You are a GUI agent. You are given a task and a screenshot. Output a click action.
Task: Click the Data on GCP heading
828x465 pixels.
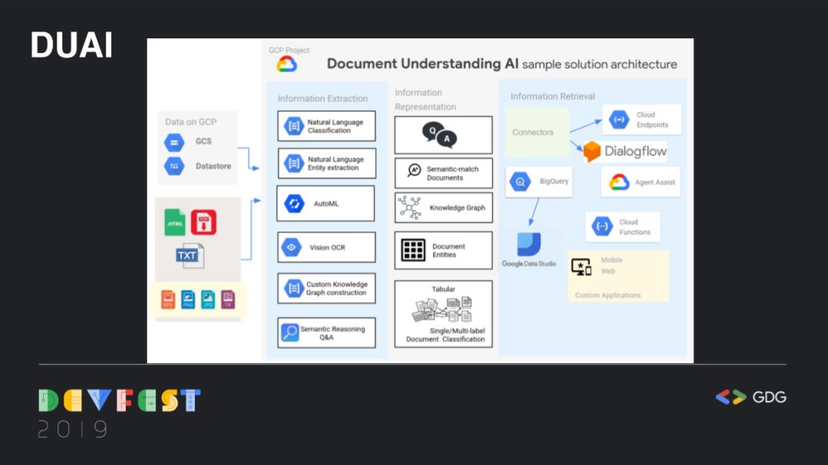click(191, 122)
